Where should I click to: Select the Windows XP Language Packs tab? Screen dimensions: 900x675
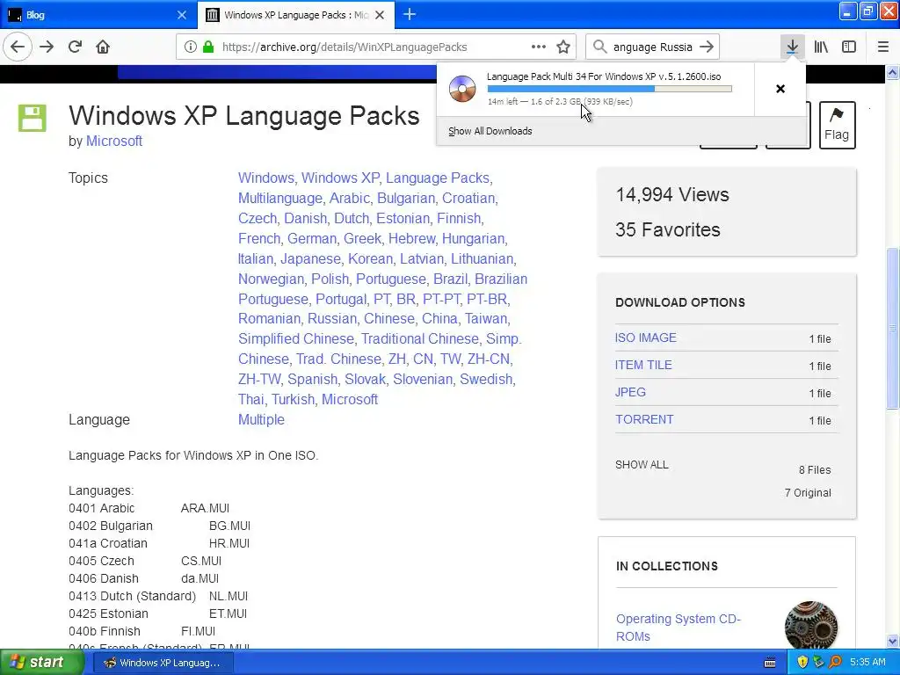coord(295,15)
